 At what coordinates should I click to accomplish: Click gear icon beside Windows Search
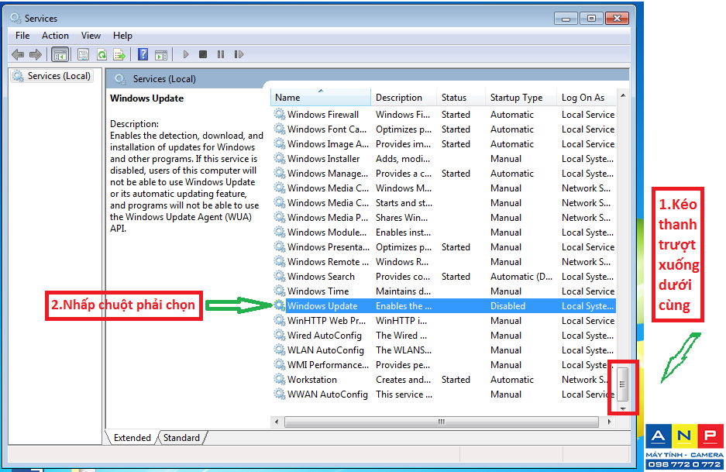pos(279,276)
